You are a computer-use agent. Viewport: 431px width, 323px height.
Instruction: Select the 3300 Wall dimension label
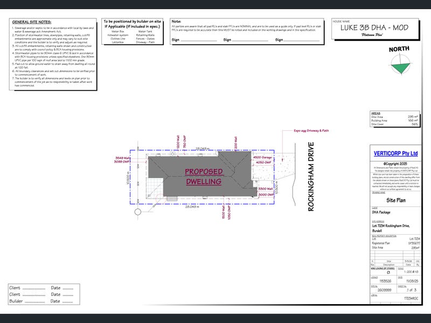click(265, 189)
